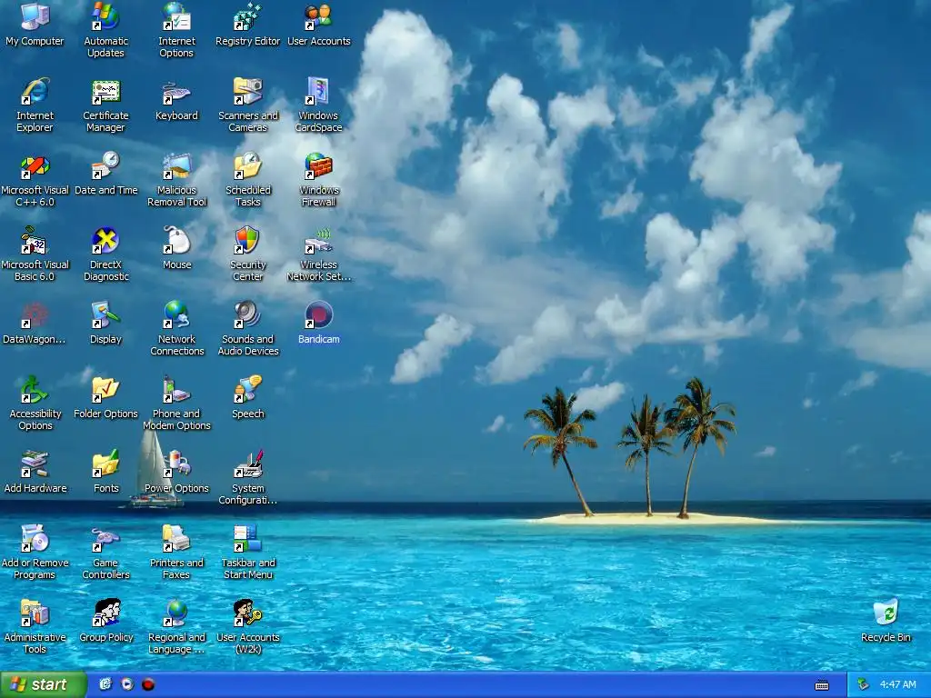Click the Security Center shield icon
Viewport: 931px width, 698px height.
point(247,240)
